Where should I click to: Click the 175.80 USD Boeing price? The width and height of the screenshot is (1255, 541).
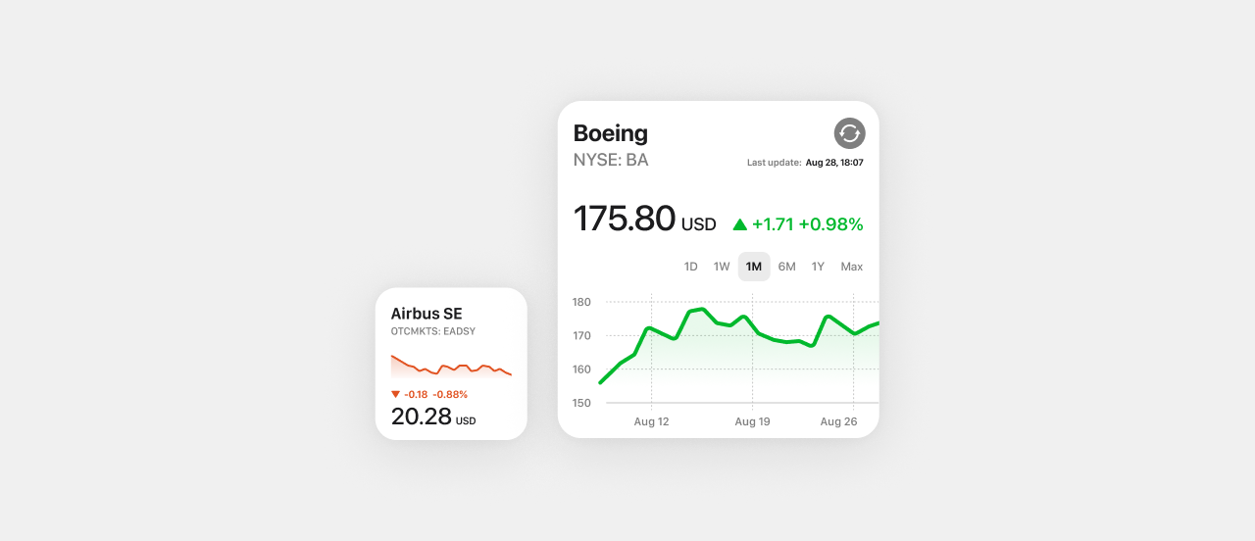tap(644, 219)
